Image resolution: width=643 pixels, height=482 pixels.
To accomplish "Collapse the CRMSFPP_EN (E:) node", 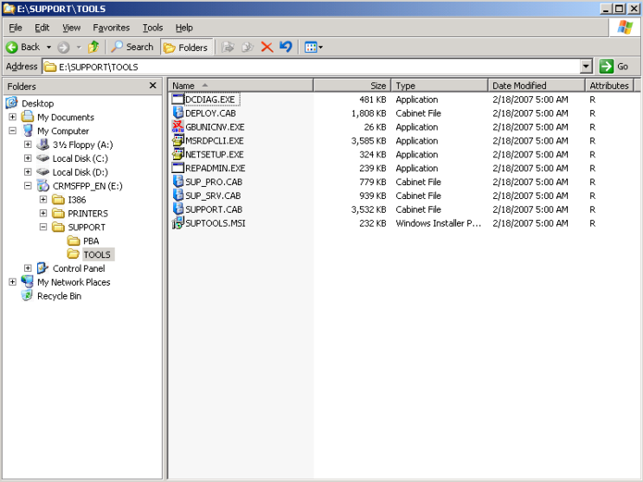I will [28, 185].
